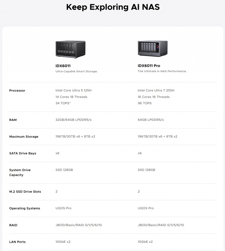The image size is (225, 251).
Task: Click the SATA Drive Bays label
Action: click(x=23, y=153)
